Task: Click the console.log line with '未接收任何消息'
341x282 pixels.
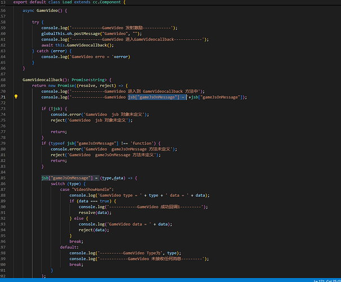Action: pos(139,258)
